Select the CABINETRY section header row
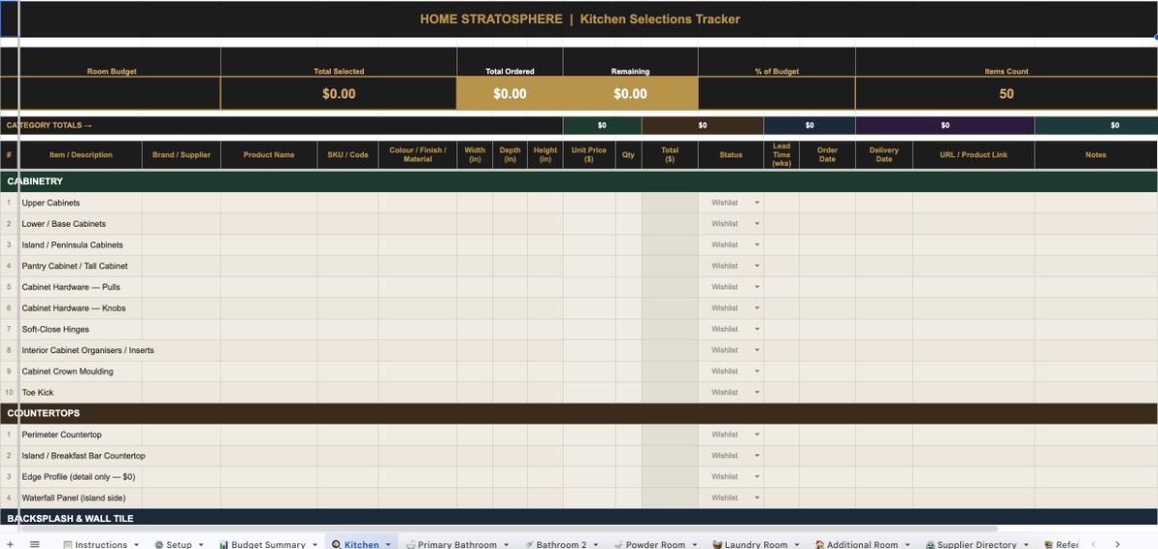1158x549 pixels. click(x=579, y=181)
